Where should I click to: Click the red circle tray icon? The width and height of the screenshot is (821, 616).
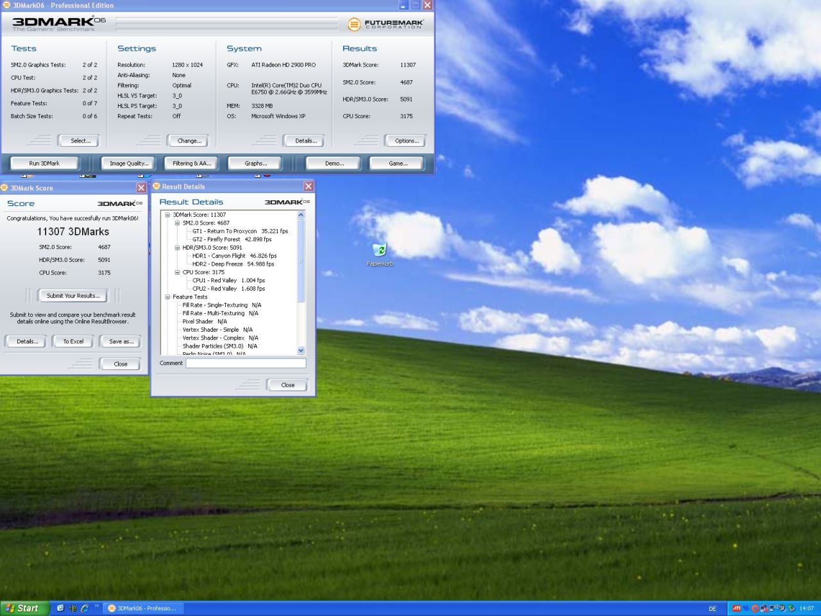pyautogui.click(x=755, y=608)
